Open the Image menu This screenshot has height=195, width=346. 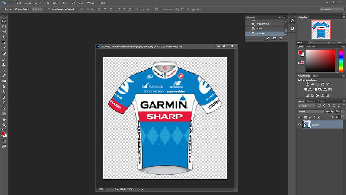pos(28,3)
